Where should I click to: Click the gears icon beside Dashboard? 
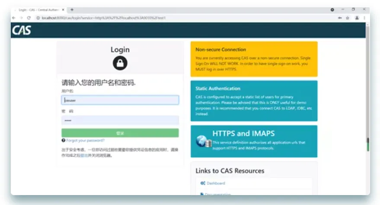point(203,183)
